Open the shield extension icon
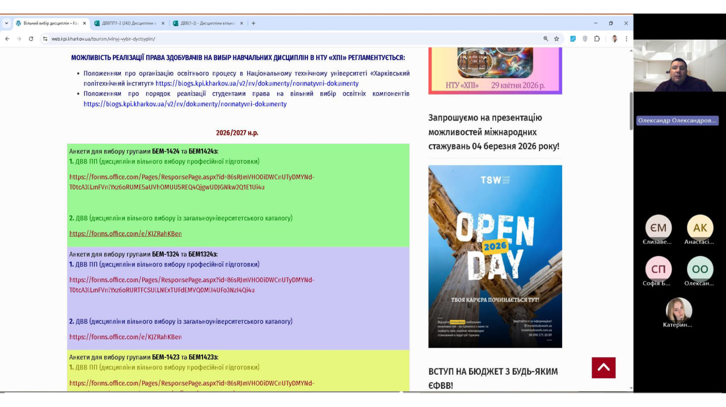The width and height of the screenshot is (726, 407). coord(585,38)
